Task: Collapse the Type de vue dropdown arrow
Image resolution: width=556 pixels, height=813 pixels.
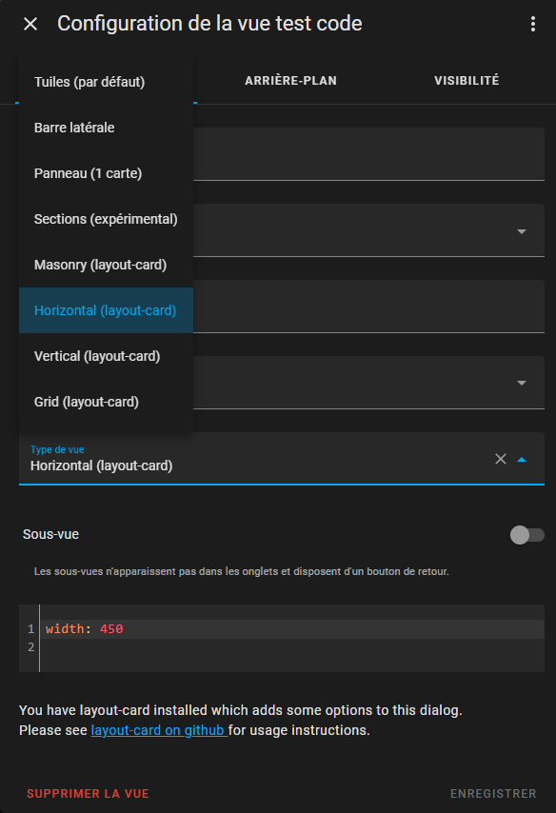Action: coord(522,460)
